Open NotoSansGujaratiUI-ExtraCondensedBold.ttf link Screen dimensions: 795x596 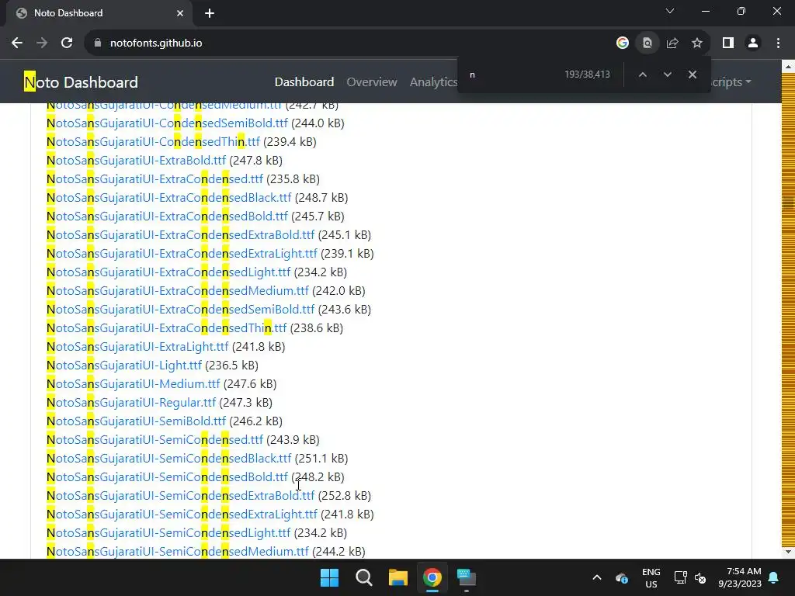pyautogui.click(x=167, y=217)
